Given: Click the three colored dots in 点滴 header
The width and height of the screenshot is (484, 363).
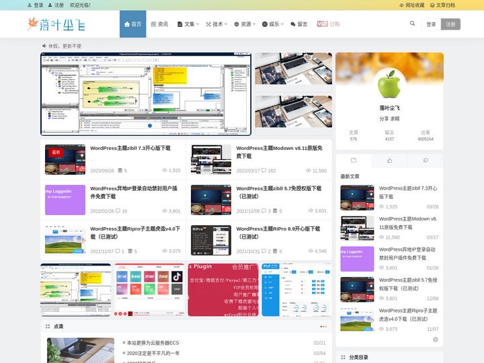Looking at the screenshot, I should (x=323, y=326).
